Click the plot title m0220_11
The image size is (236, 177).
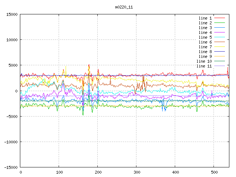point(124,7)
